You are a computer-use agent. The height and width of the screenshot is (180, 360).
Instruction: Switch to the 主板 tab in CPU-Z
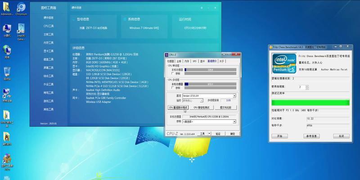click(x=179, y=61)
